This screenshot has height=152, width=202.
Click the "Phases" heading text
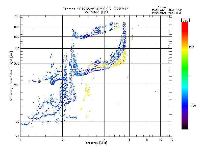click(x=162, y=7)
